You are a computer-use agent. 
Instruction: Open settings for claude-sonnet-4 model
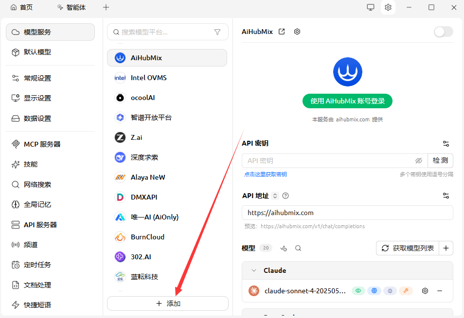pyautogui.click(x=425, y=291)
